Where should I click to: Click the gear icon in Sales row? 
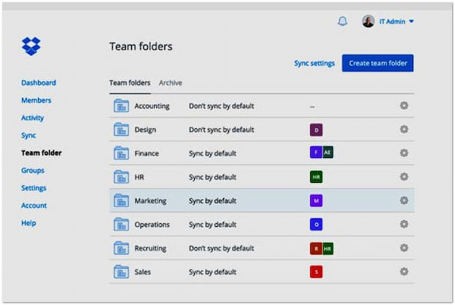tap(404, 272)
